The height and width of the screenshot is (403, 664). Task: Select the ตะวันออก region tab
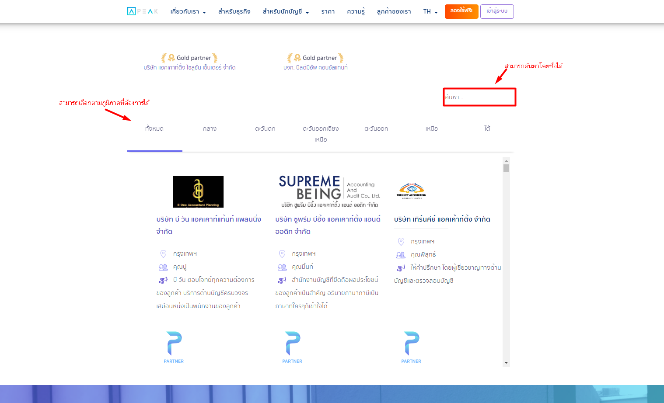coord(376,129)
